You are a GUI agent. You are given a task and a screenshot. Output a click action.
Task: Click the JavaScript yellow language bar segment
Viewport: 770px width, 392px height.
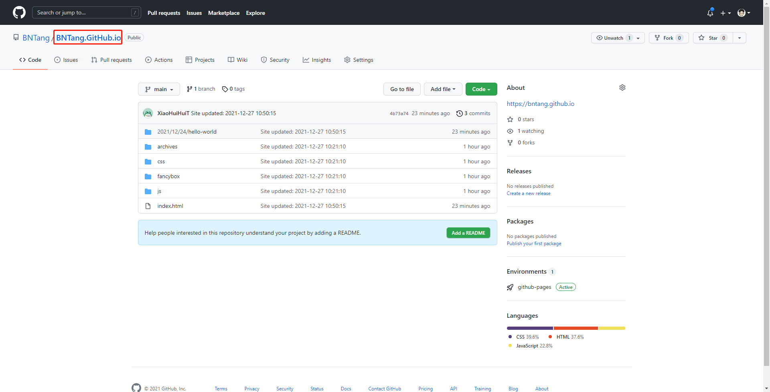pyautogui.click(x=612, y=328)
